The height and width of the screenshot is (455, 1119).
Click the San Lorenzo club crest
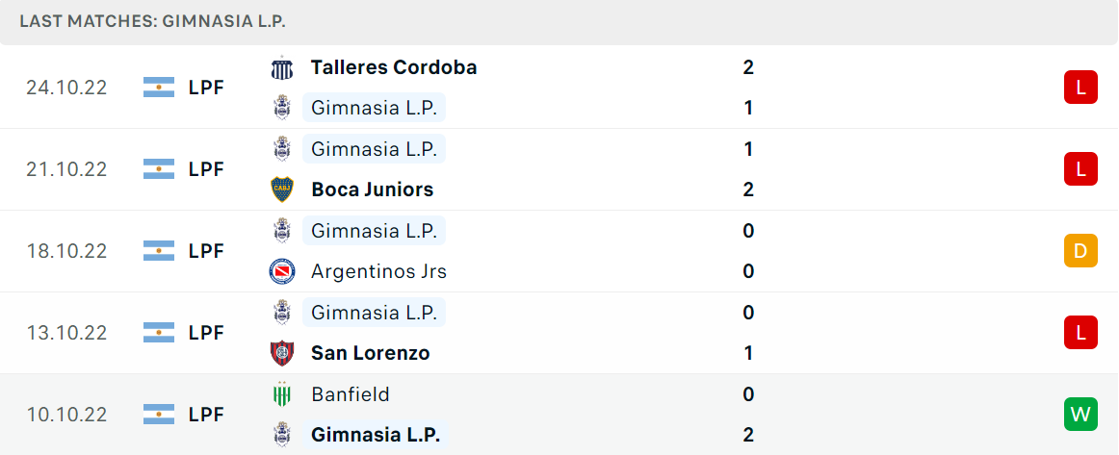(282, 353)
